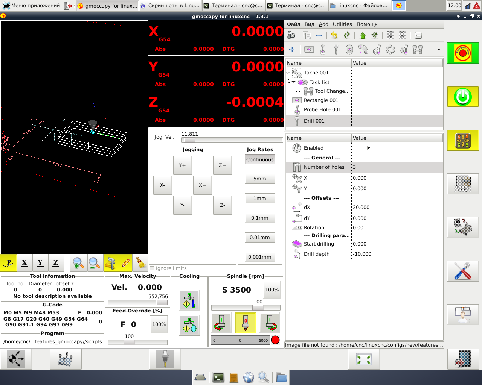Jog the Z+ axis
The height and width of the screenshot is (385, 482).
pyautogui.click(x=222, y=165)
